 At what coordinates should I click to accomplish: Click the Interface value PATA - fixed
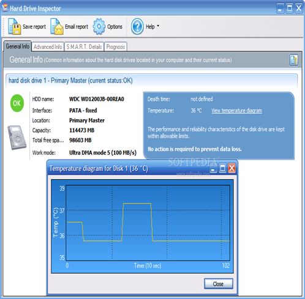tap(83, 111)
